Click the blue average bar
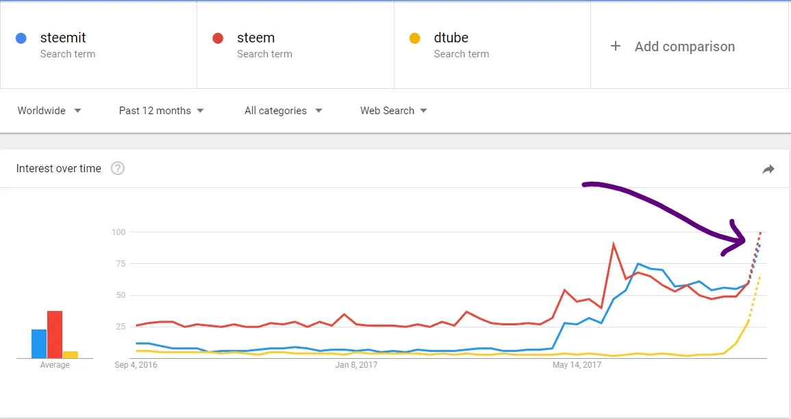The image size is (791, 419). pos(39,344)
